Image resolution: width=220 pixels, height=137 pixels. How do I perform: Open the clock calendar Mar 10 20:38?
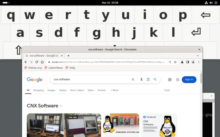pyautogui.click(x=110, y=3)
